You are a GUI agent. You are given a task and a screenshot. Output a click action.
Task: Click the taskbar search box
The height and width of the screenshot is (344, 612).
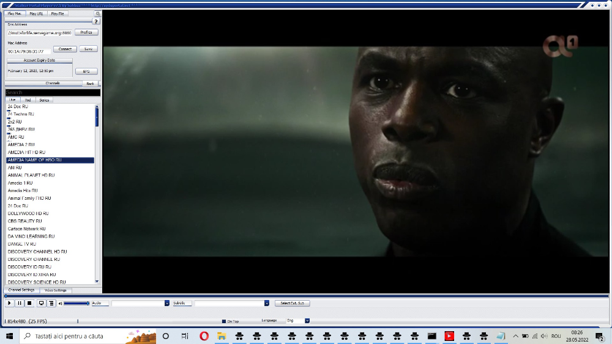(88, 336)
